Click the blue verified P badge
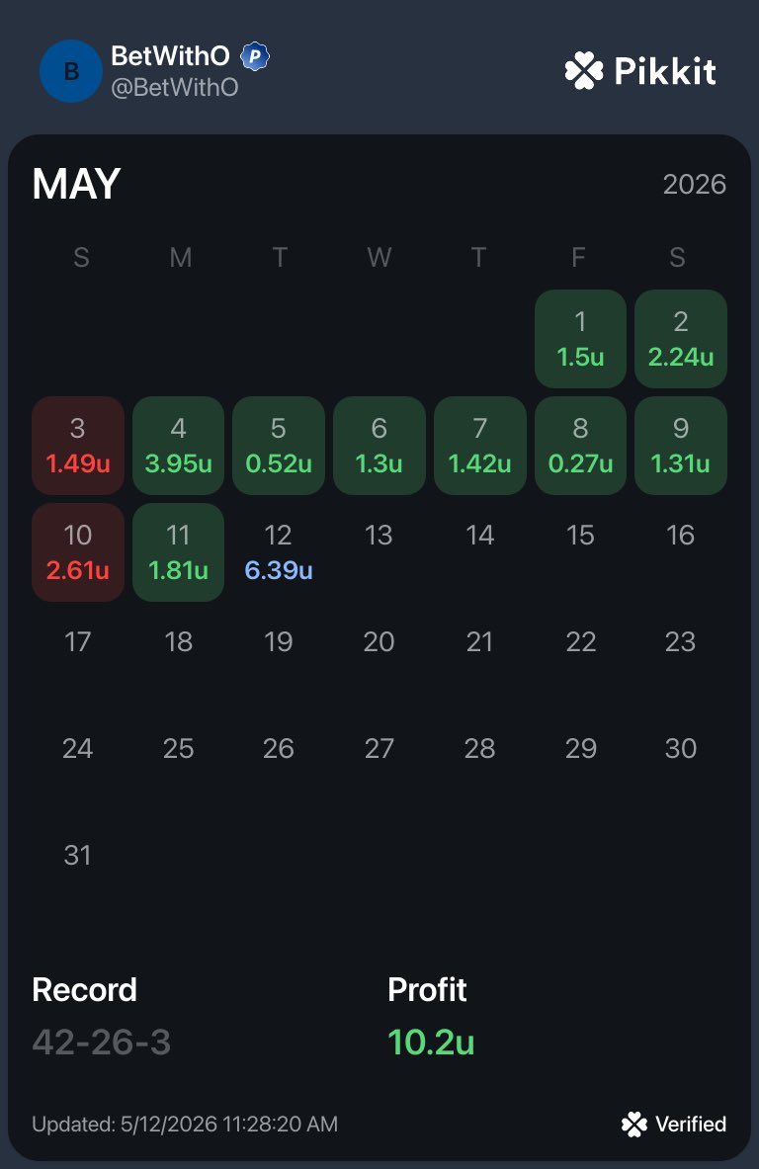The width and height of the screenshot is (759, 1169). [x=255, y=56]
